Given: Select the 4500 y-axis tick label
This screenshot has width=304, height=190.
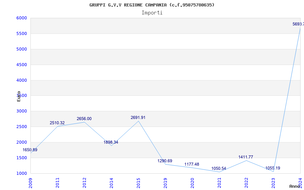Looking at the screenshot, I should (22, 65).
